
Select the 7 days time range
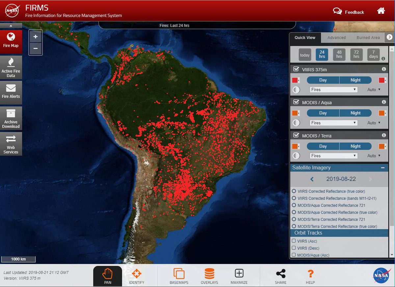tap(373, 55)
